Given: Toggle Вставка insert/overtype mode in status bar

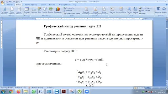Looking at the screenshot, I should tap(50, 88).
